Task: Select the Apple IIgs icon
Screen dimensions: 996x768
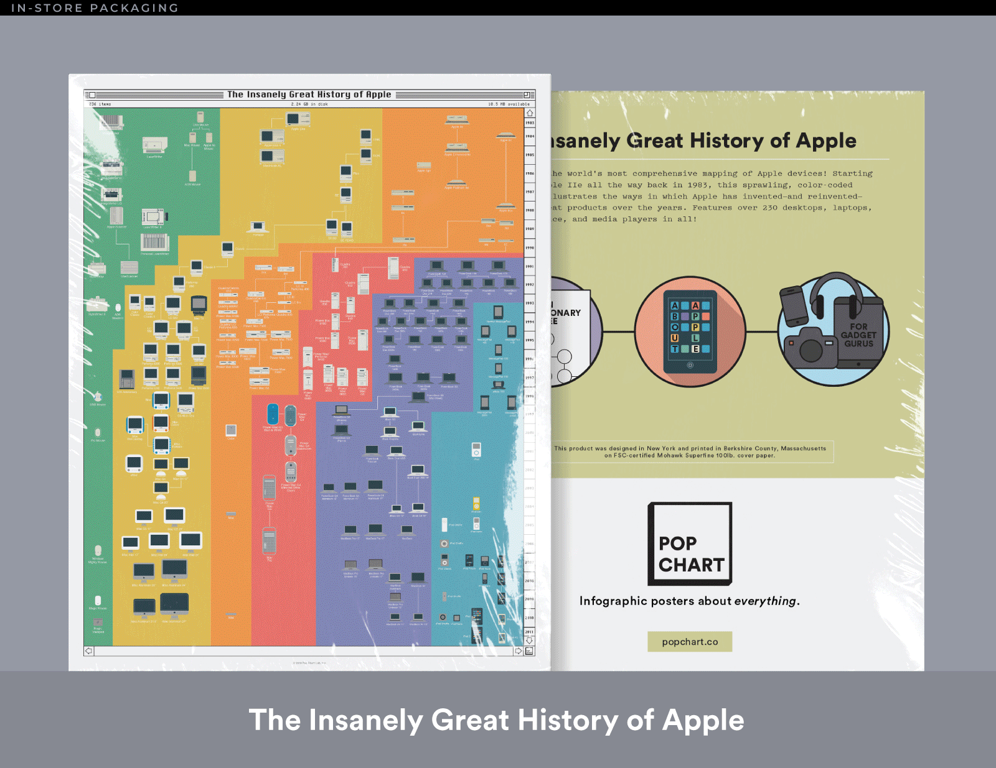Action: tap(423, 165)
